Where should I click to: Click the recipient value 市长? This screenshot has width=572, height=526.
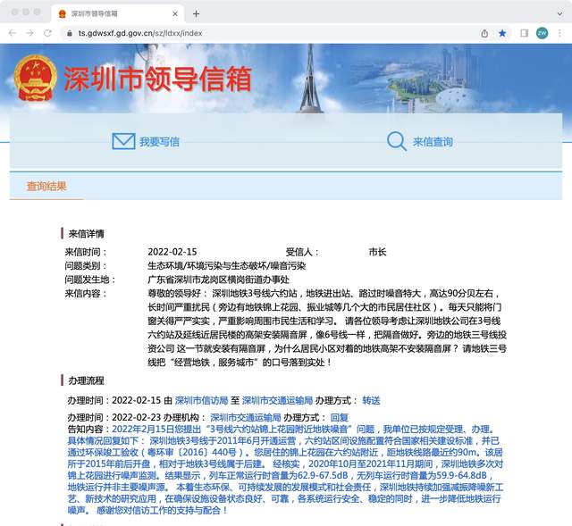pos(377,252)
